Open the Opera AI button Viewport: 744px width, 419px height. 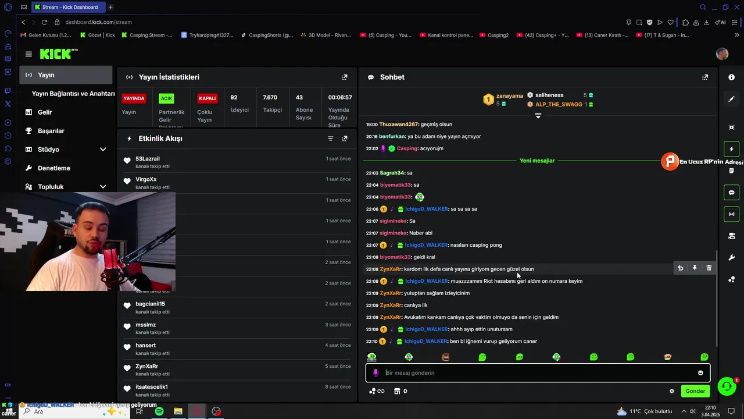[x=721, y=22]
